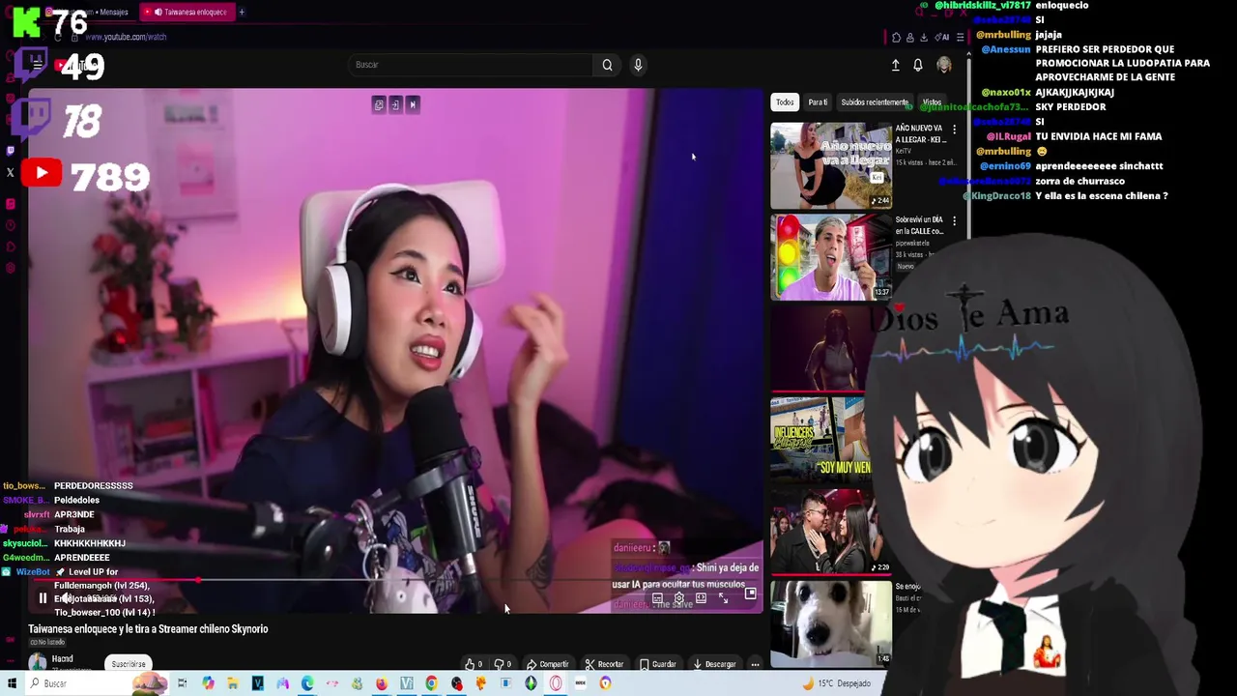1237x696 pixels.
Task: Open the white dog video thumbnail
Action: (x=831, y=623)
